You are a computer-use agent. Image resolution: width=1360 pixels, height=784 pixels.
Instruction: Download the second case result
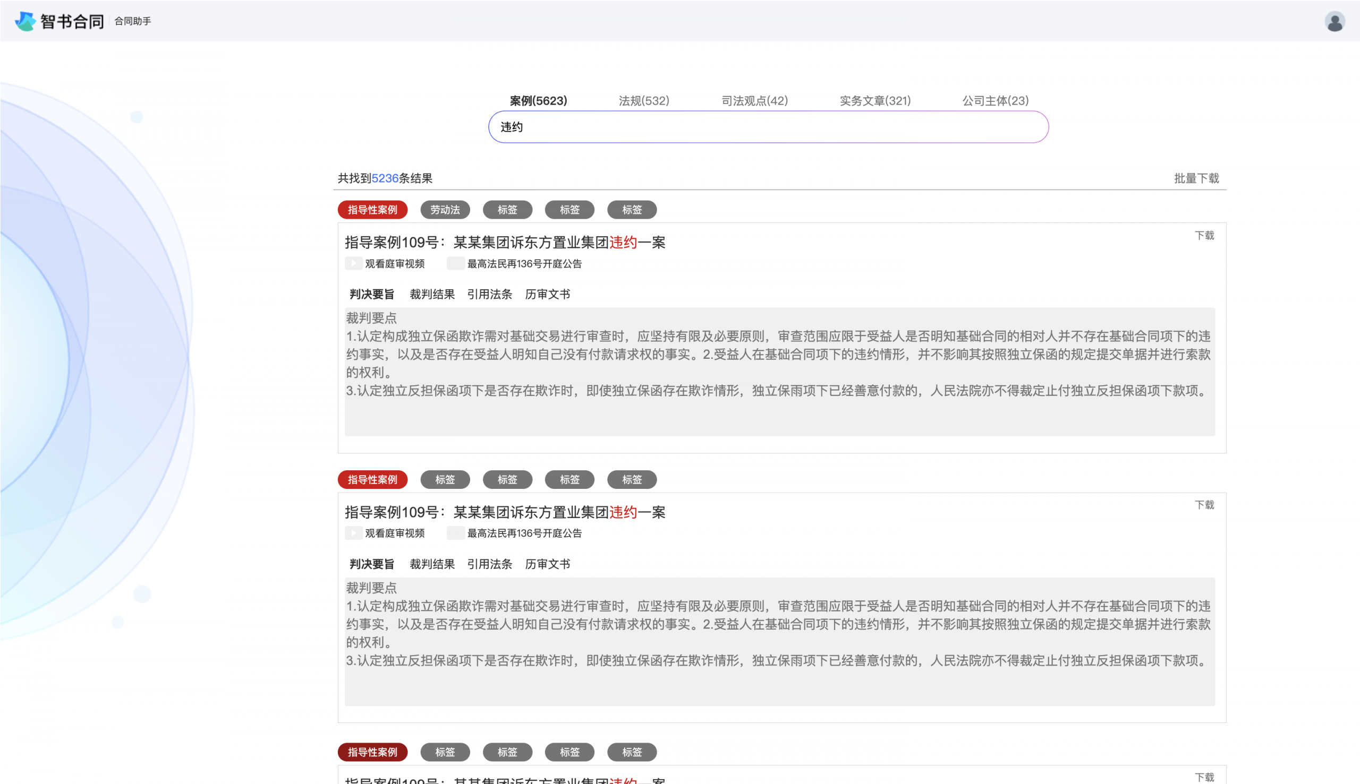1204,505
